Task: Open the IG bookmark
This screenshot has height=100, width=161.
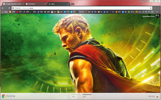Action: [x=100, y=12]
